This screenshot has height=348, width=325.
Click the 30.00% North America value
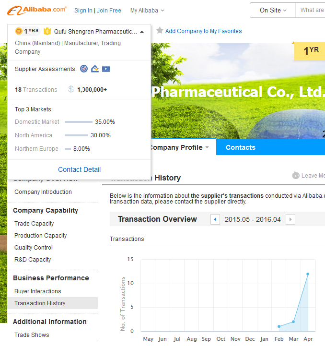click(101, 135)
